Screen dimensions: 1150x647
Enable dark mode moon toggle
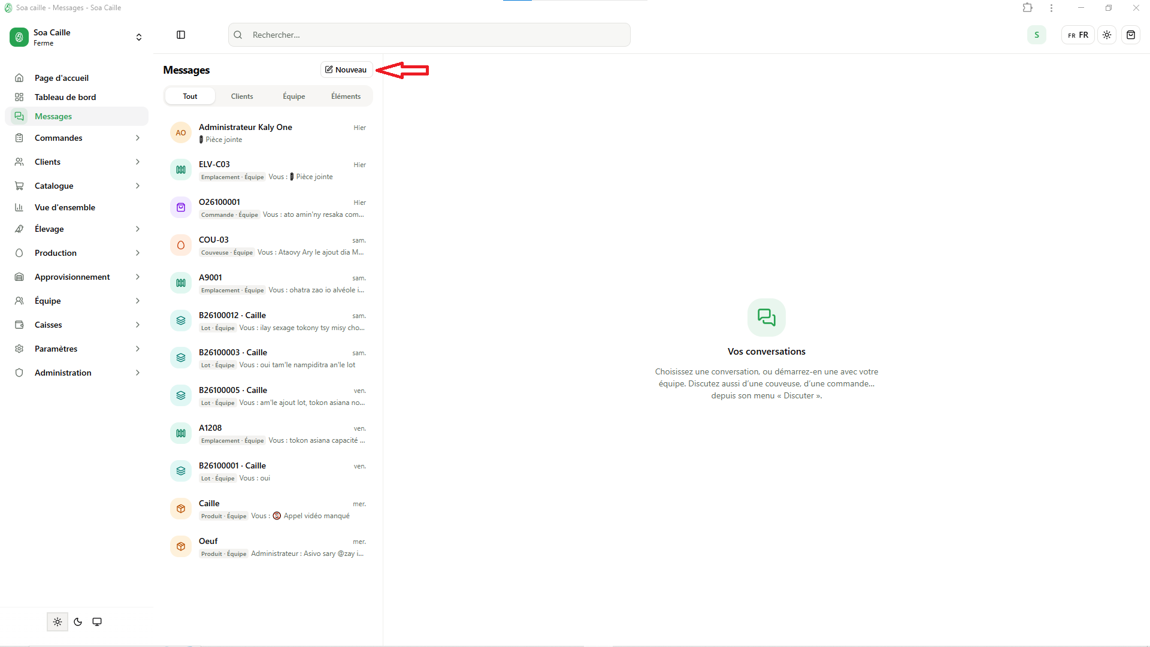click(78, 622)
